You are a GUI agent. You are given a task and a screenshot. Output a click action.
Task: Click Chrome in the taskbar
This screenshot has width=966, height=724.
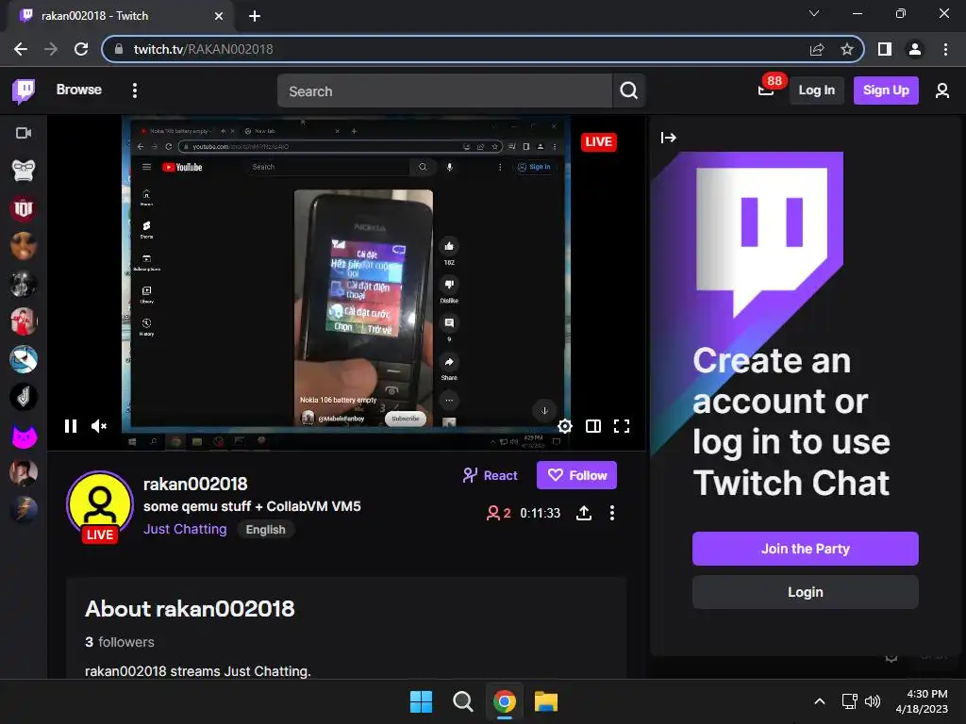505,701
